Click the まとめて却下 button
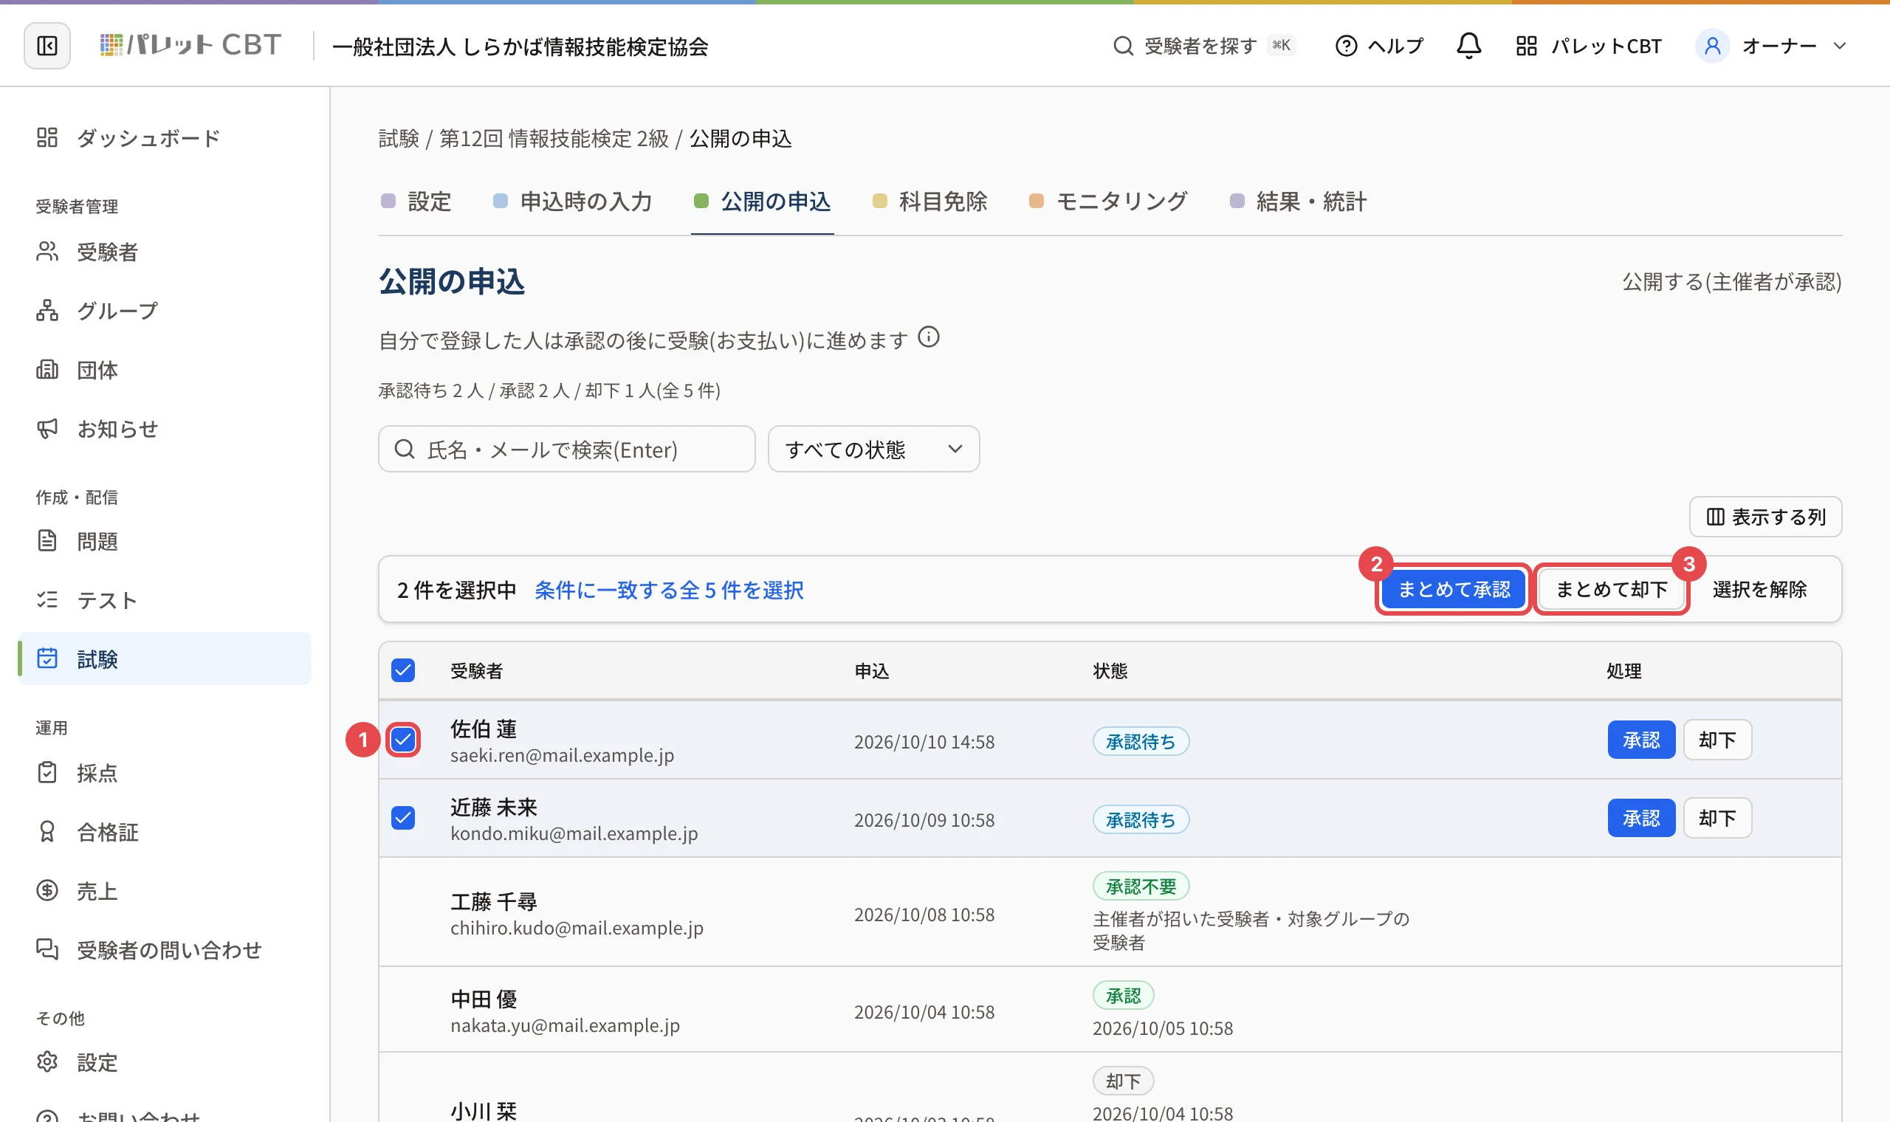The height and width of the screenshot is (1122, 1890). point(1611,589)
